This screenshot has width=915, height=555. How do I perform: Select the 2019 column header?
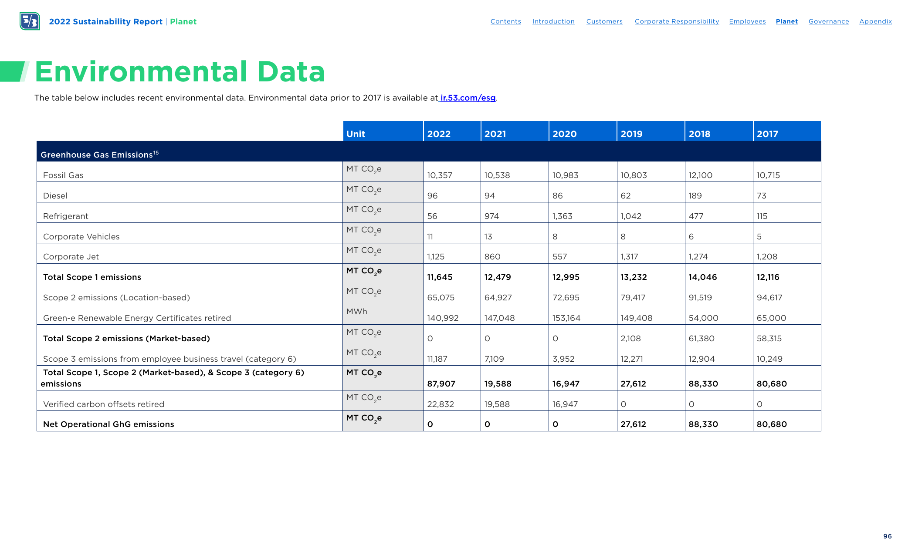point(651,131)
